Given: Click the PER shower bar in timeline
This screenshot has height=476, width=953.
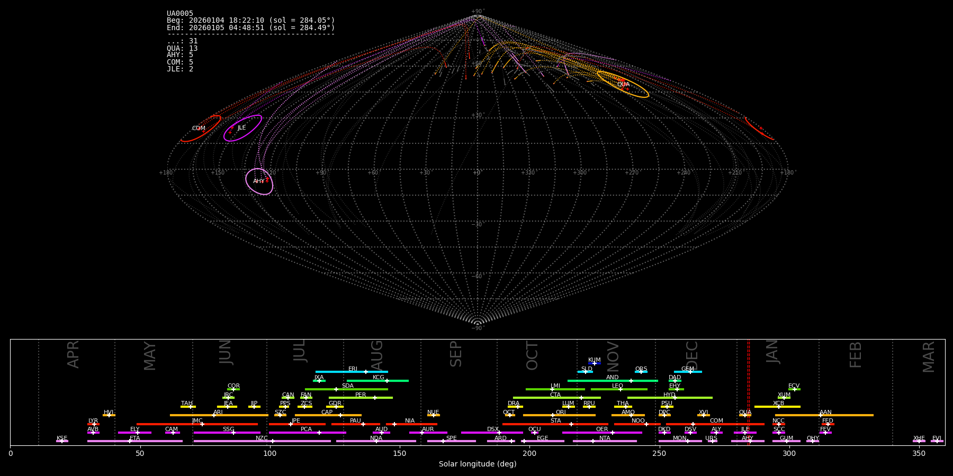Looking at the screenshot, I should click(361, 398).
